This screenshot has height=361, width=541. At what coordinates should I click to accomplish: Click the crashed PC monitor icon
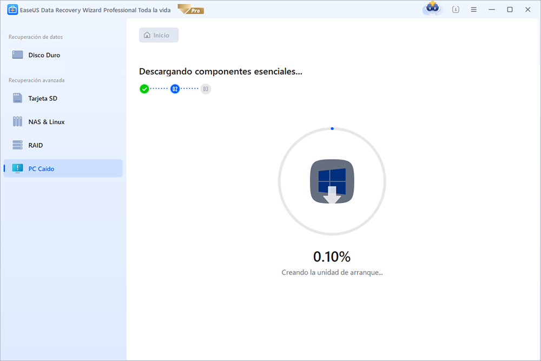tap(18, 168)
